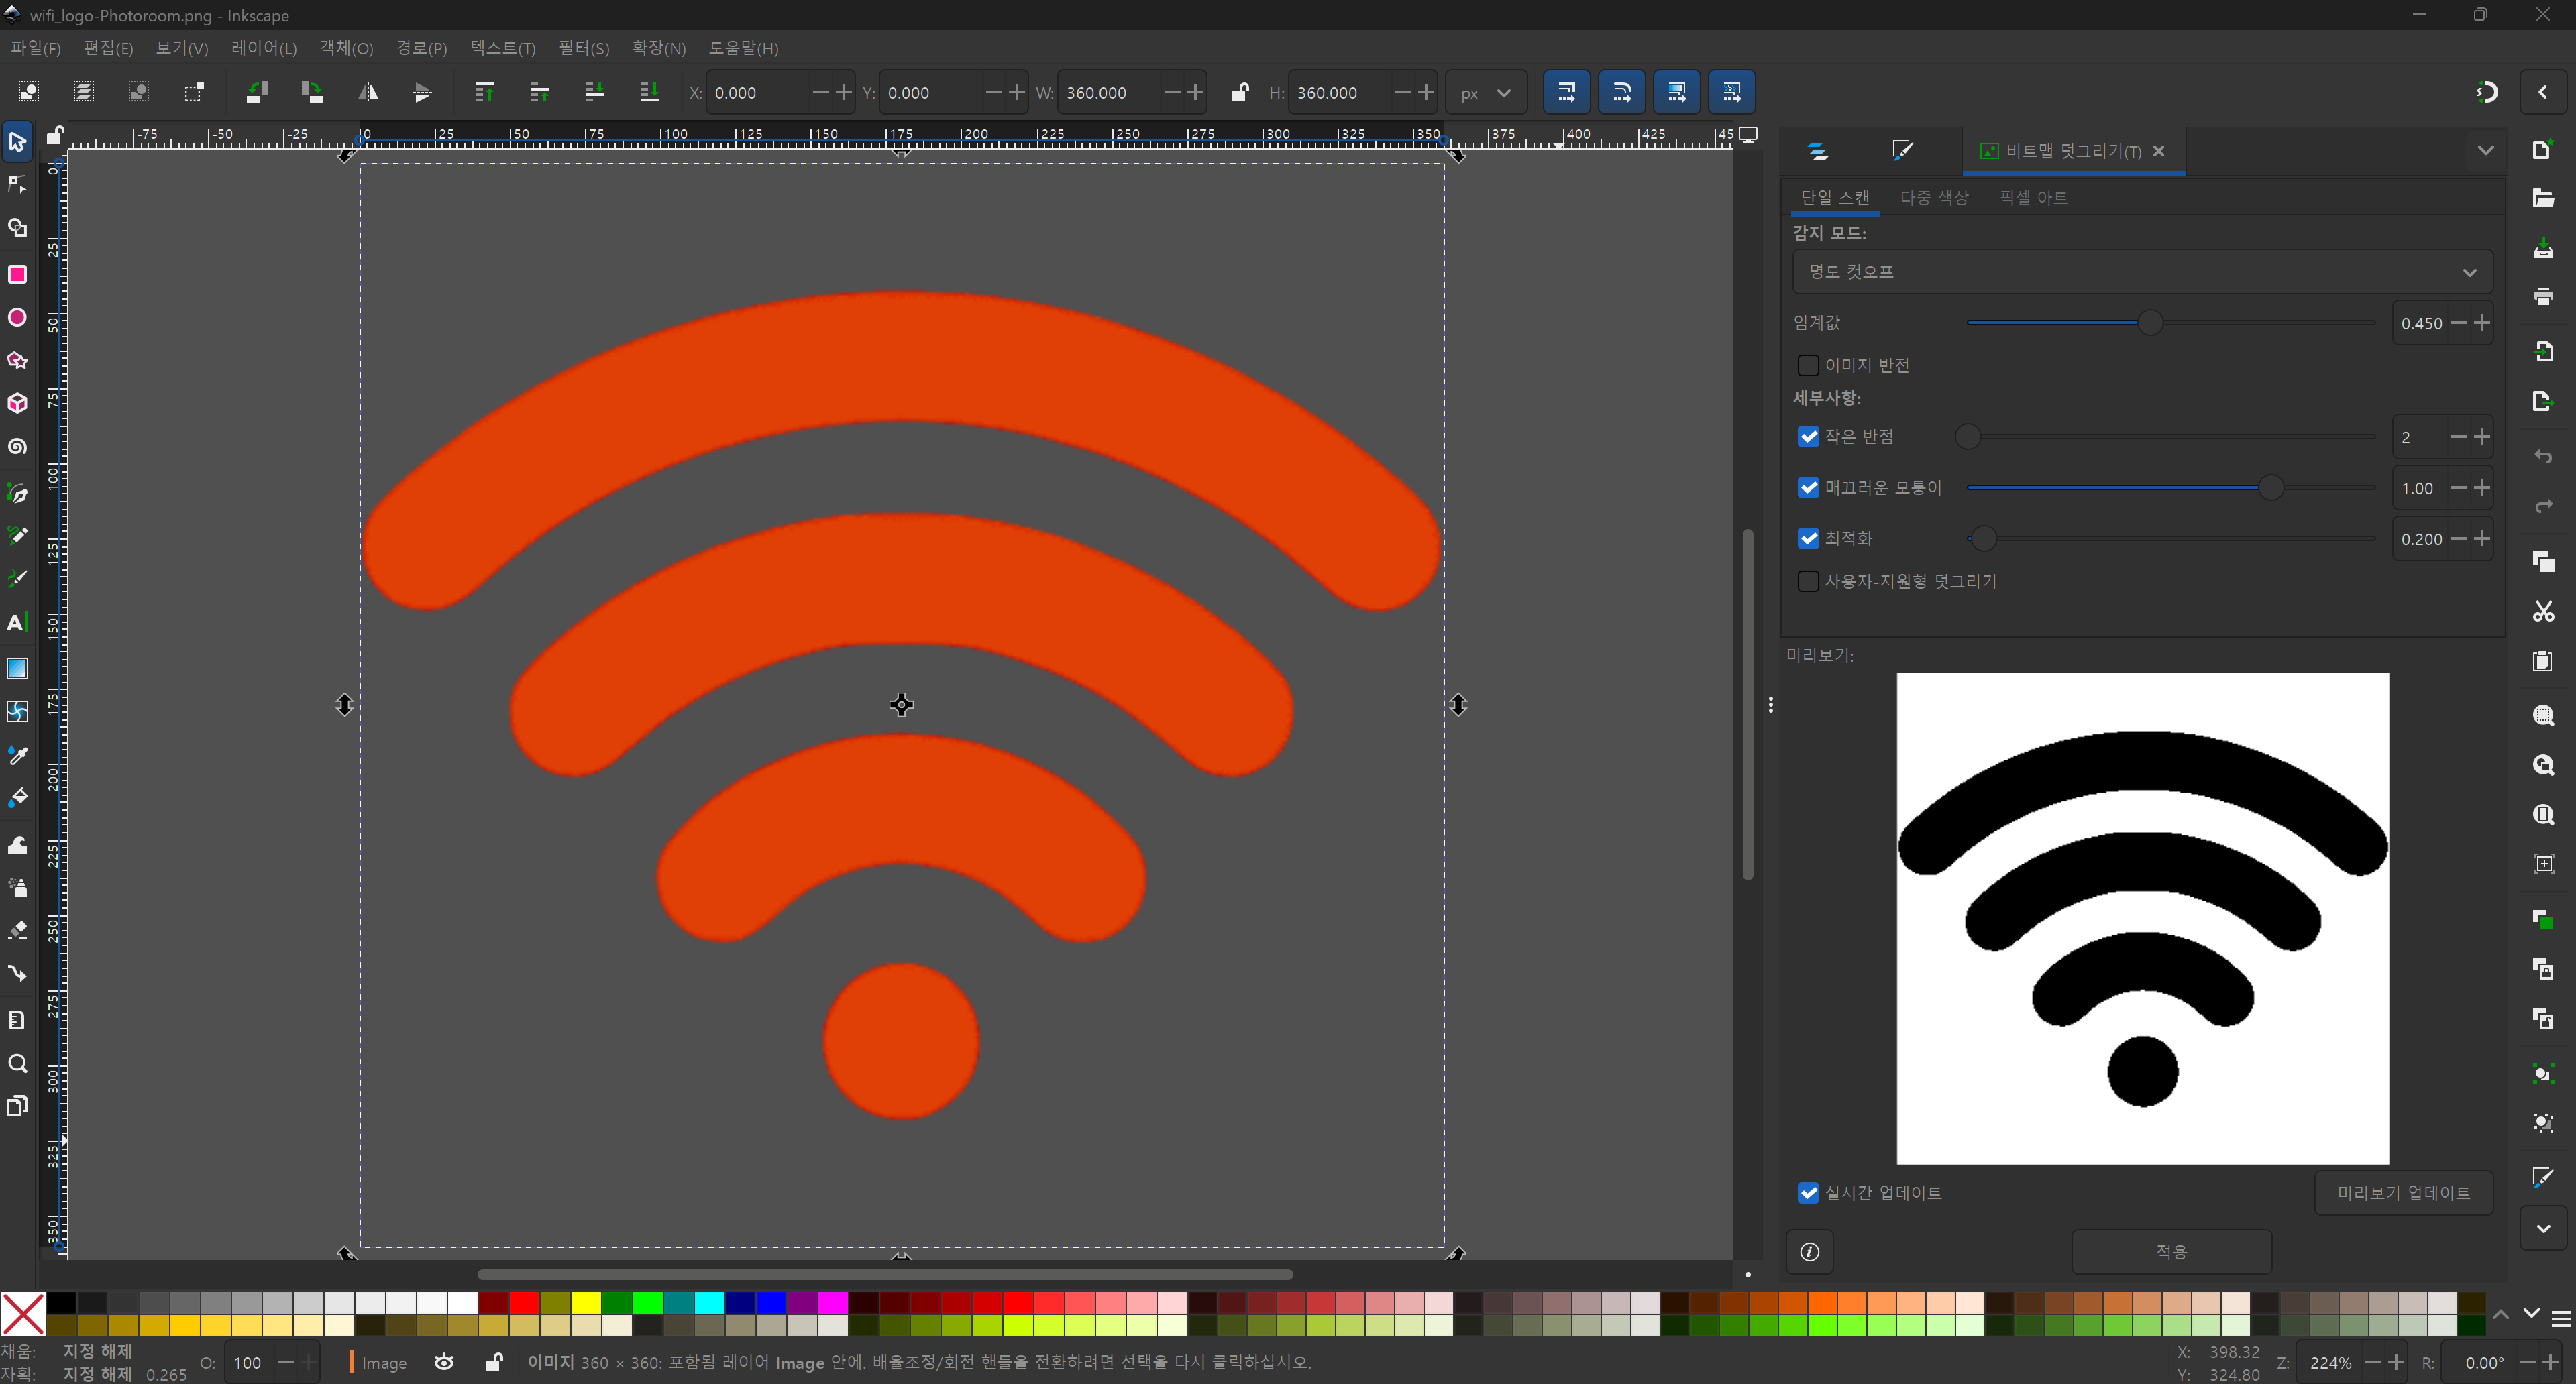Enable 이미지 반전 checkbox
This screenshot has width=2576, height=1384.
pyautogui.click(x=1808, y=365)
